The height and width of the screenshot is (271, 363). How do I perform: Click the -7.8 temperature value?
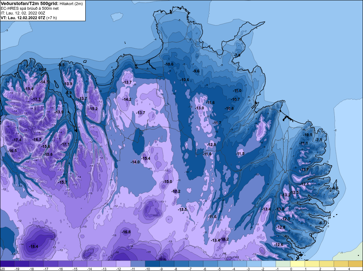[237, 55]
